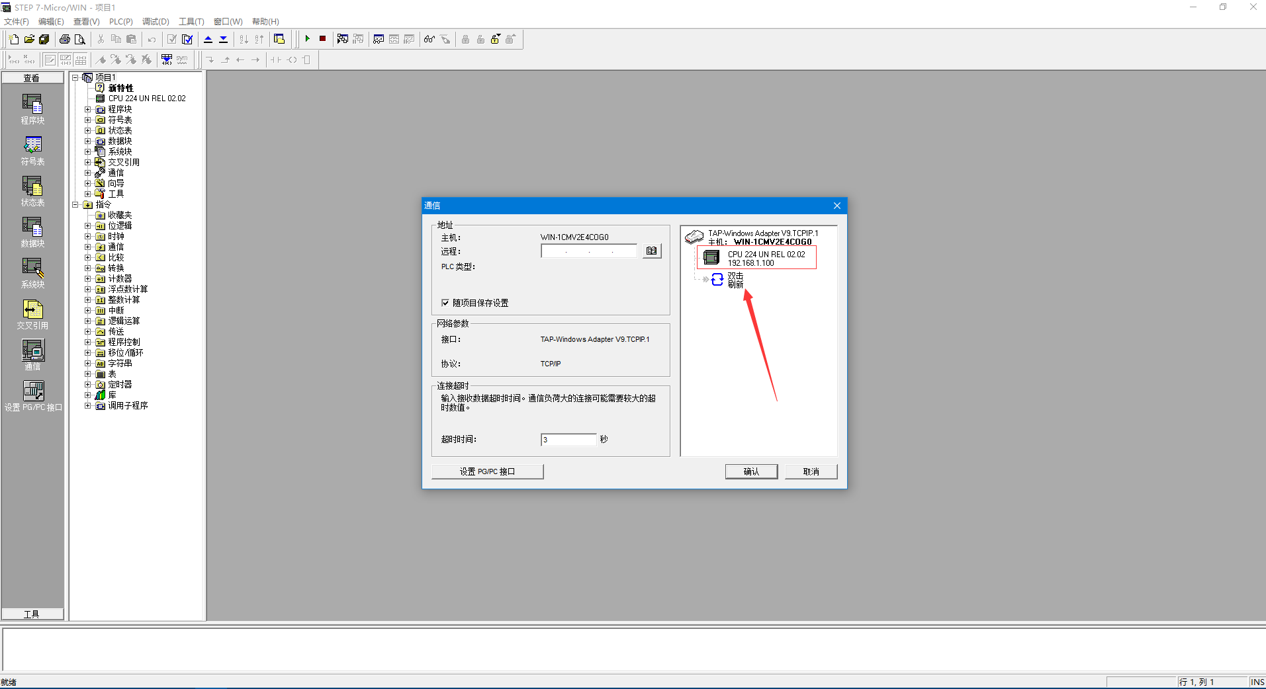Click the timeout seconds input field
The image size is (1266, 689).
[x=568, y=440]
